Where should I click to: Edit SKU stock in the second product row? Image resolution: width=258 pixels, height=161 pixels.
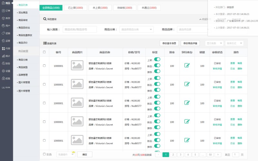[x=187, y=84]
